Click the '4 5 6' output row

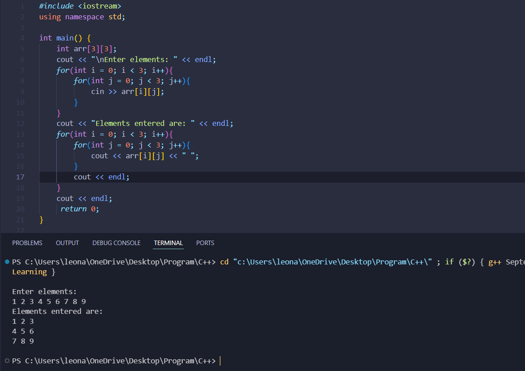(x=23, y=331)
